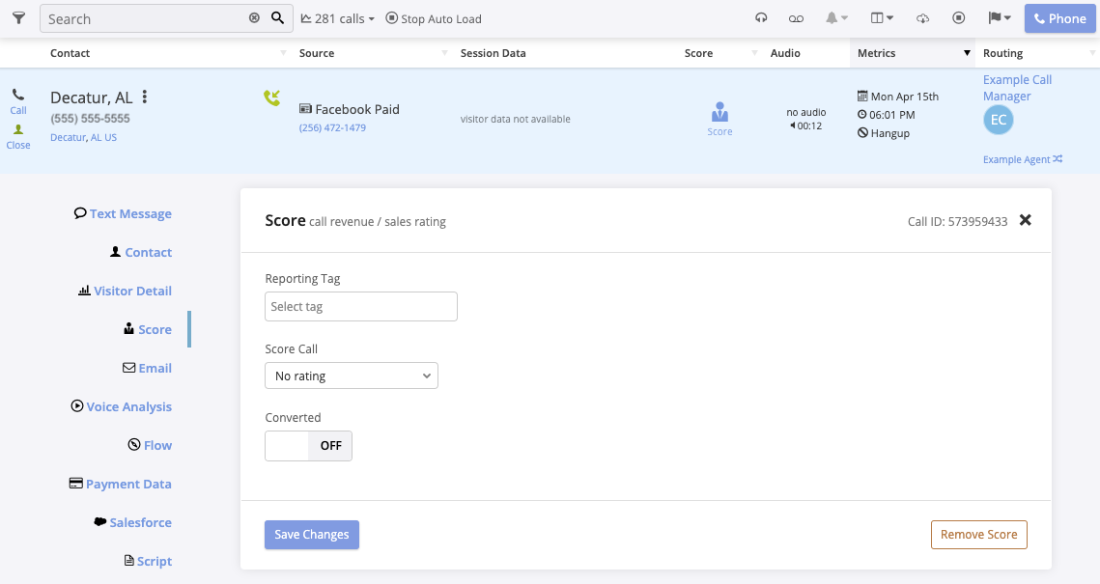
Task: Click the record circle icon in toolbar
Action: pyautogui.click(x=958, y=18)
